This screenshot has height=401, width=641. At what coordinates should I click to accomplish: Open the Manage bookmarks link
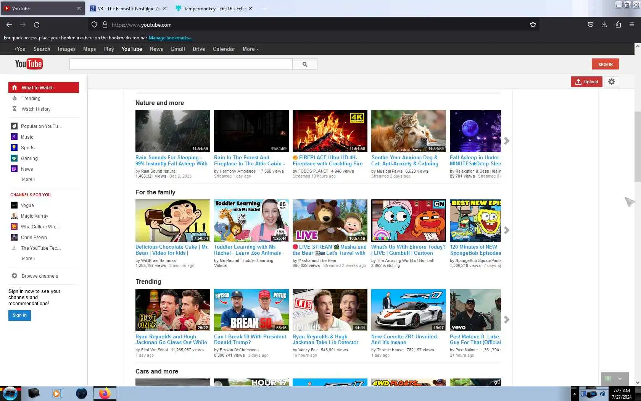170,38
